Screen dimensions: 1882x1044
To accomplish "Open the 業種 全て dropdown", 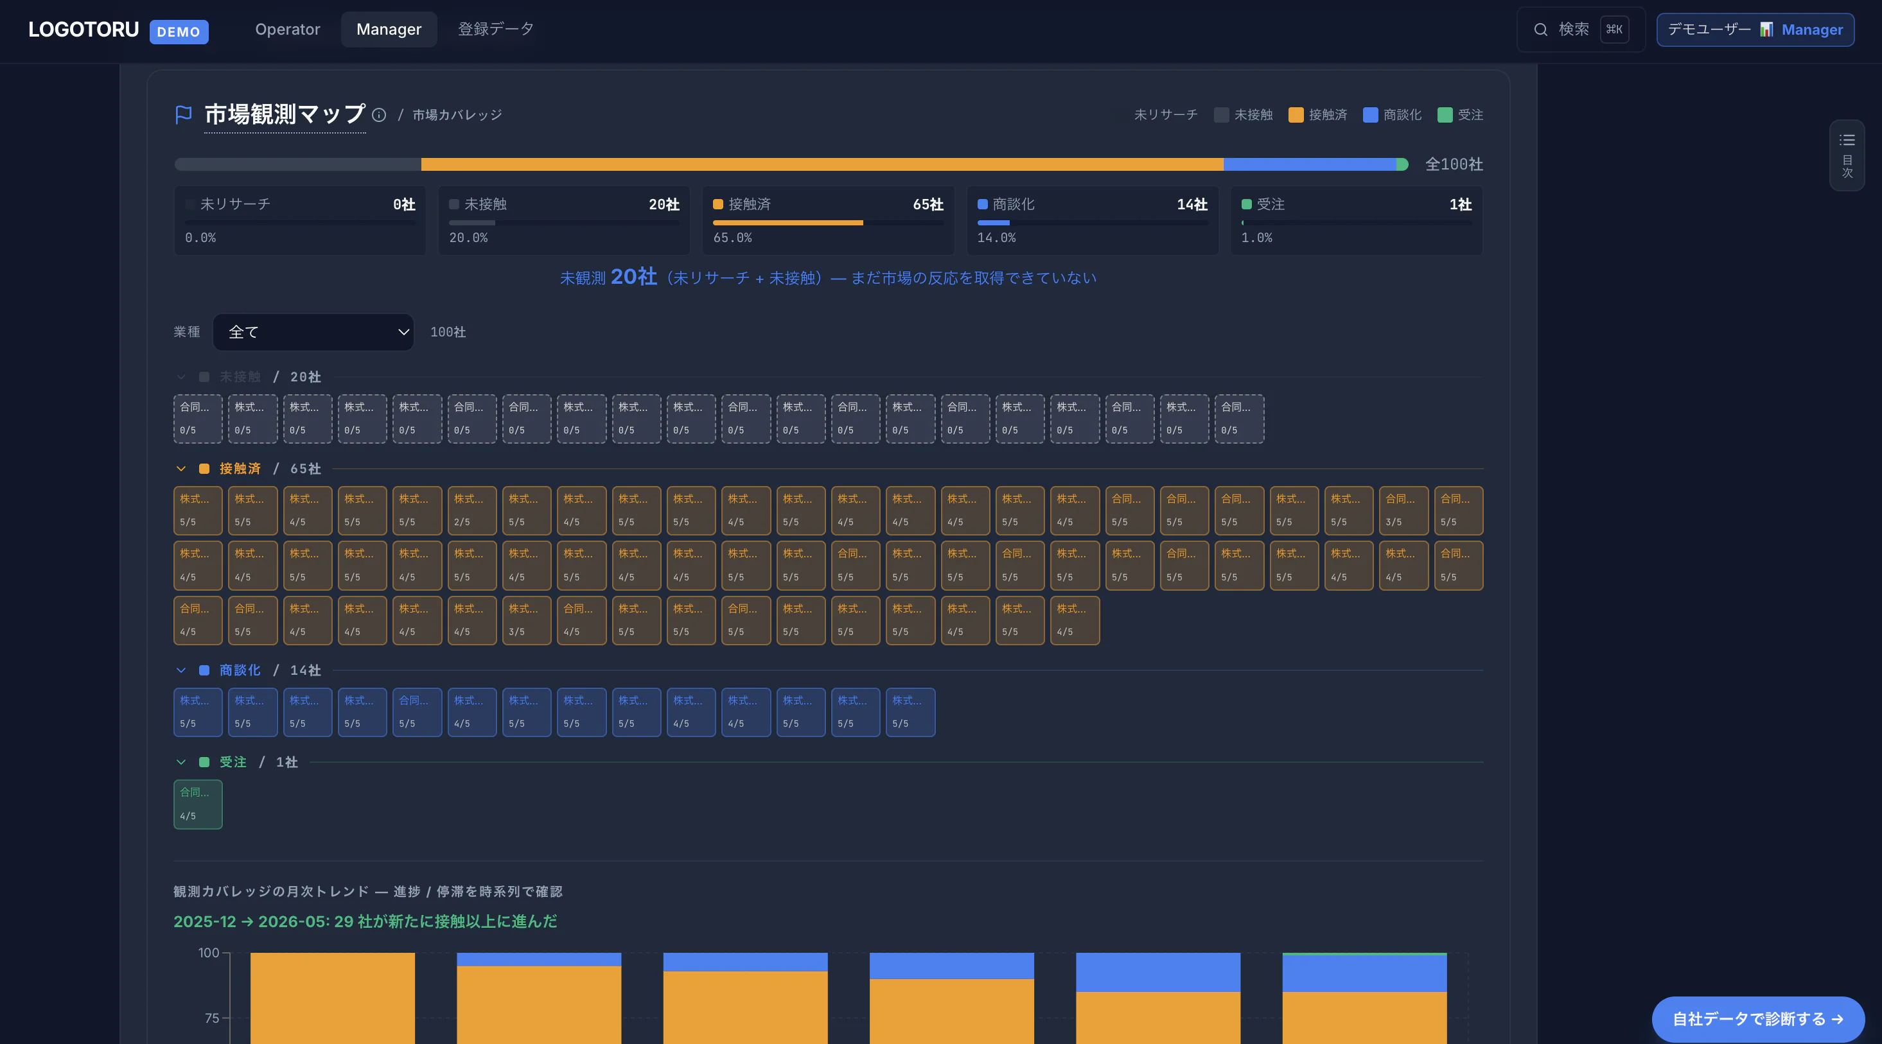I will click(313, 332).
